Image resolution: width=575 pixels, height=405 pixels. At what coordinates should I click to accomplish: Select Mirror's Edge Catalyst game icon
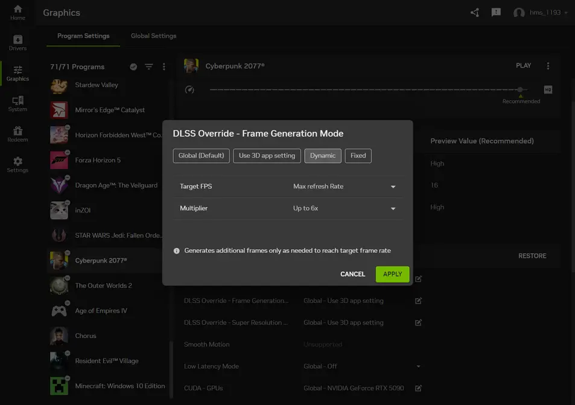point(59,110)
